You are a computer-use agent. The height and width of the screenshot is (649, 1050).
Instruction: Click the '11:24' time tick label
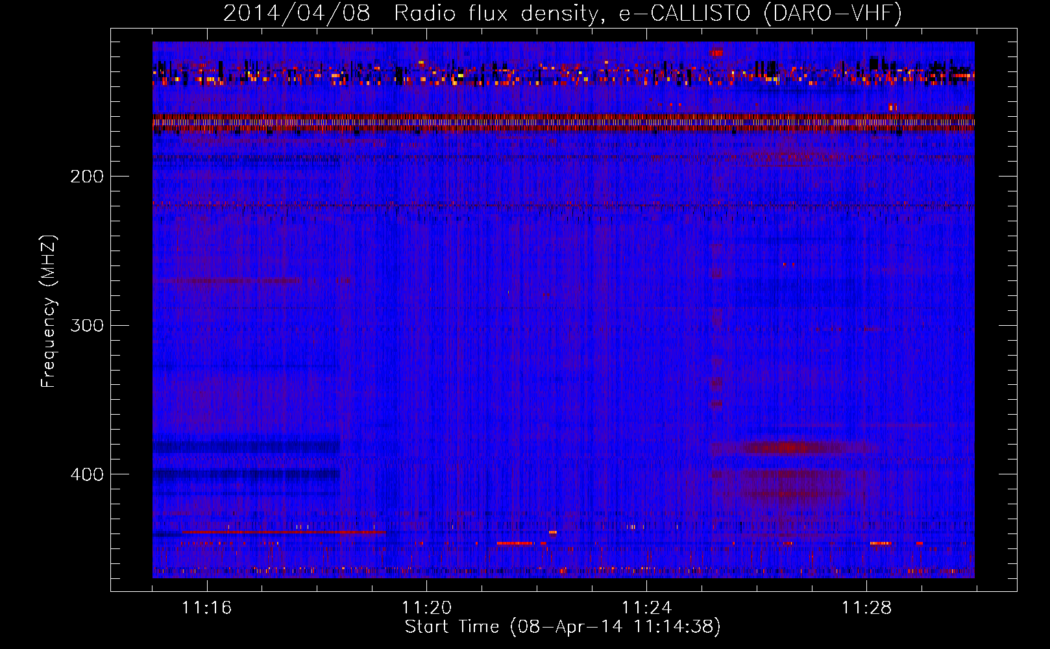(647, 608)
